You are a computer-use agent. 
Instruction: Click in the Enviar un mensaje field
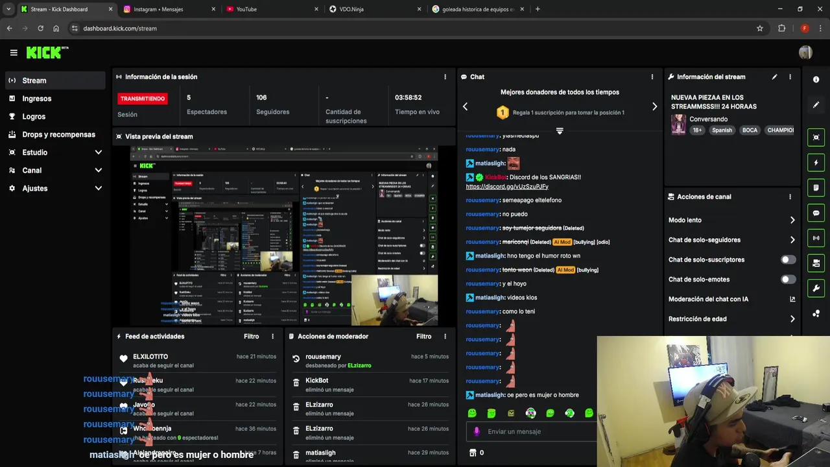pos(532,431)
